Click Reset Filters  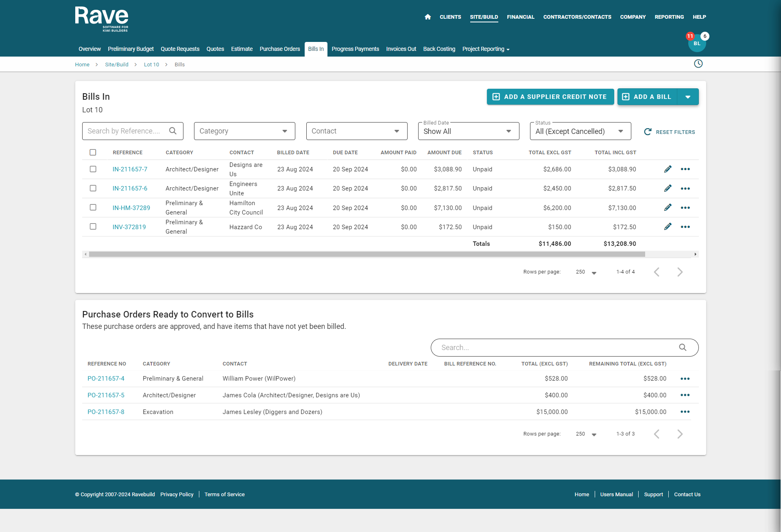[670, 132]
